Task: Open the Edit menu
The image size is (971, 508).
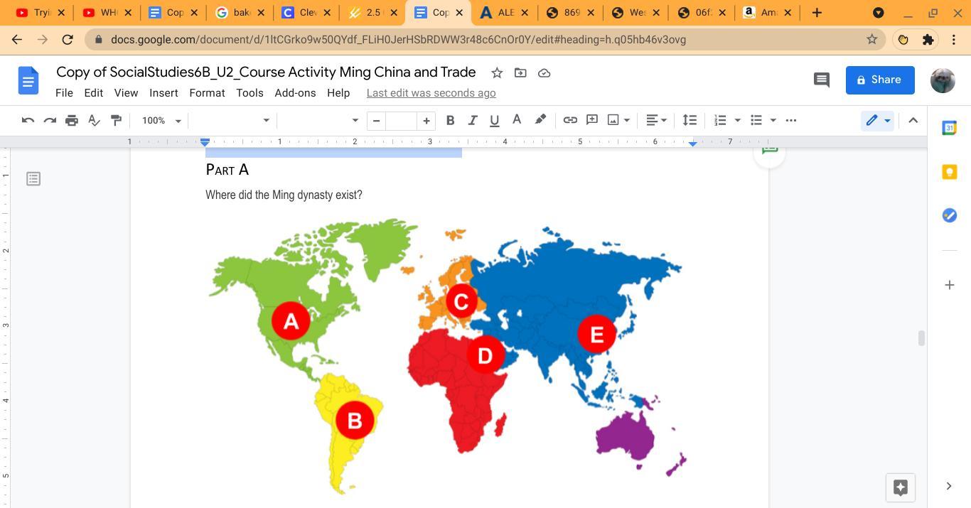Action: pos(93,93)
